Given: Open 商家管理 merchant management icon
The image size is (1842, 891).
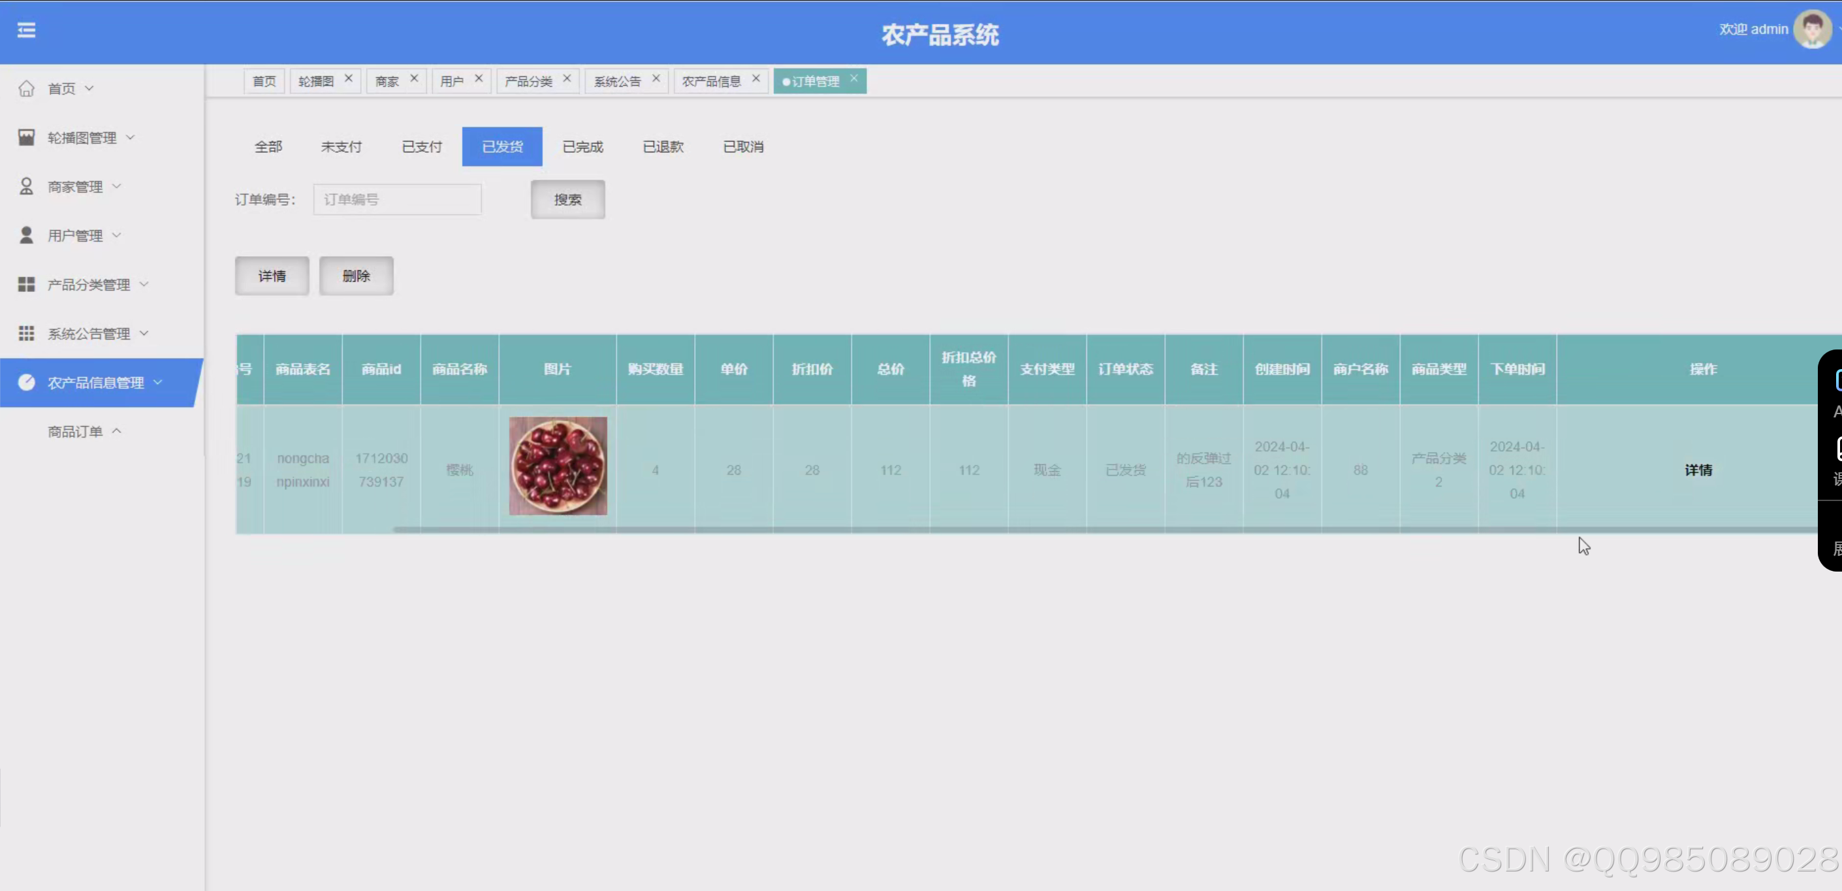Looking at the screenshot, I should click(27, 186).
